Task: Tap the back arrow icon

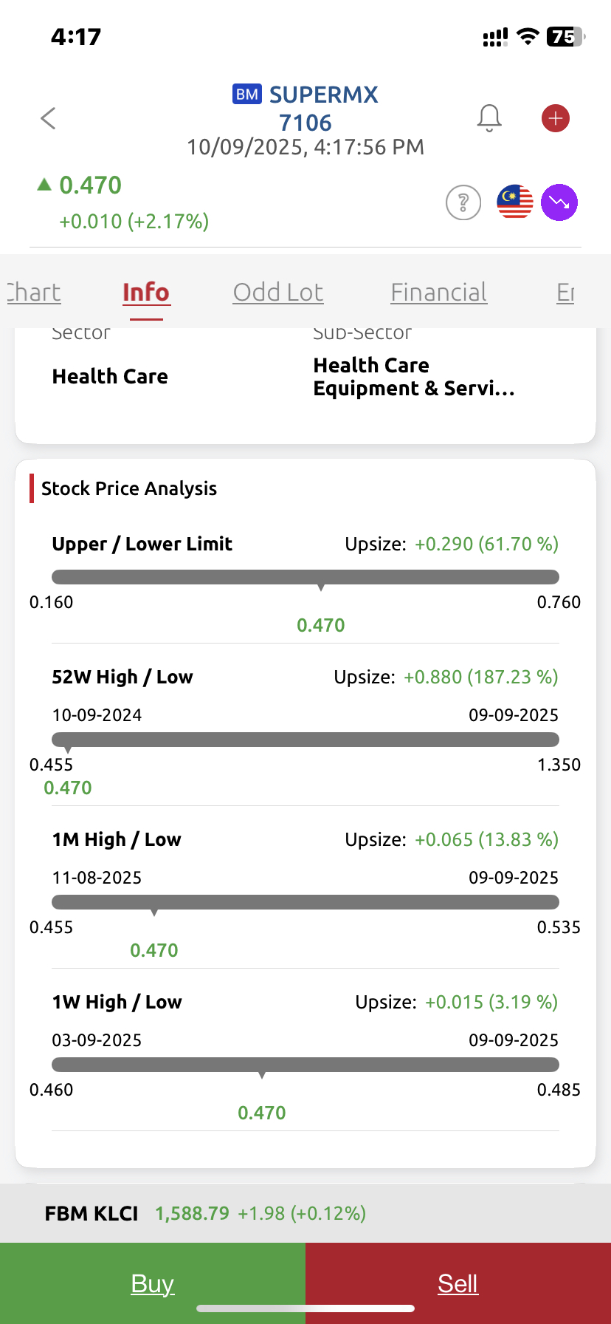Action: 48,118
